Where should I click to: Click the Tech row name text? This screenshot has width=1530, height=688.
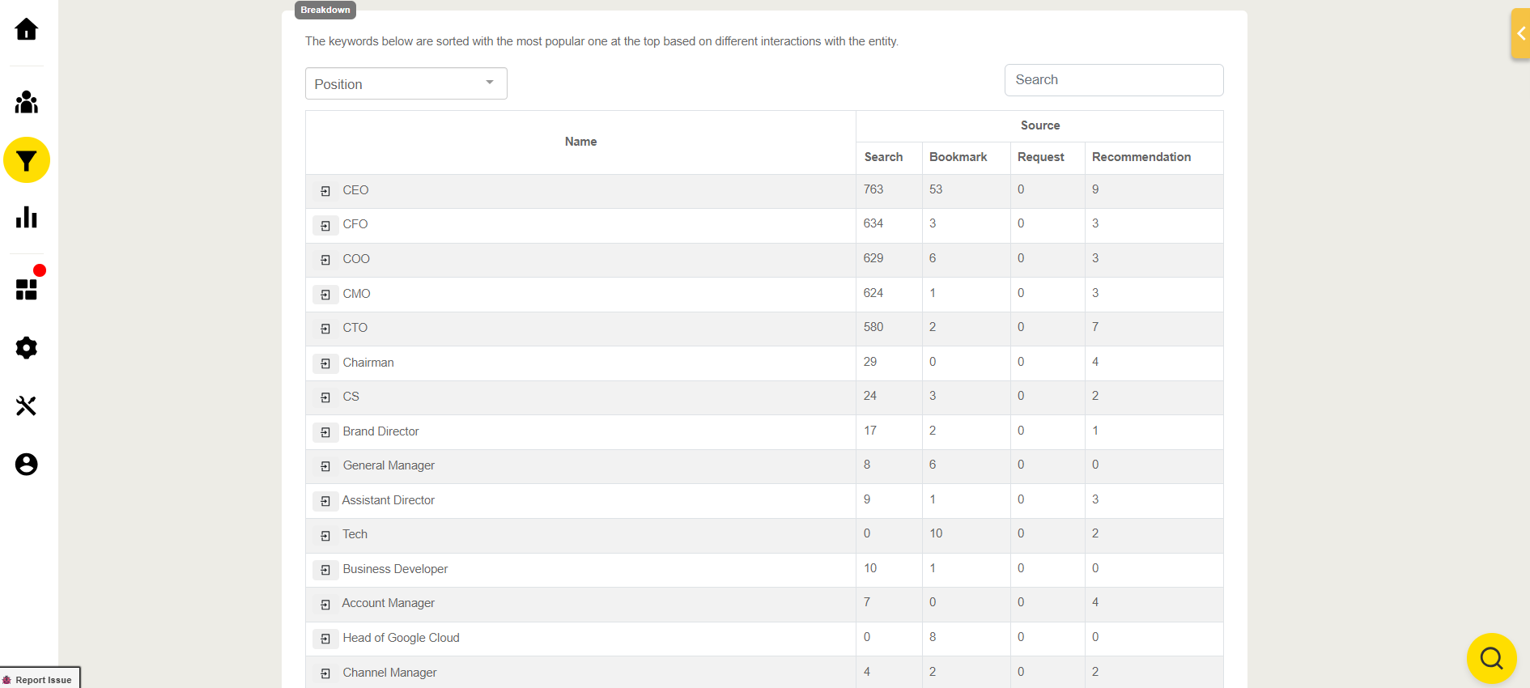pyautogui.click(x=355, y=534)
